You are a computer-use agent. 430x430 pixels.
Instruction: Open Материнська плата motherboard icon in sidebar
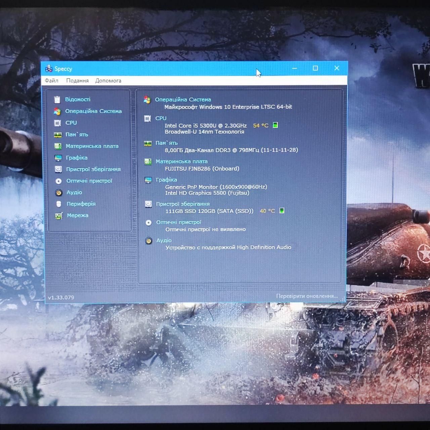click(x=58, y=146)
